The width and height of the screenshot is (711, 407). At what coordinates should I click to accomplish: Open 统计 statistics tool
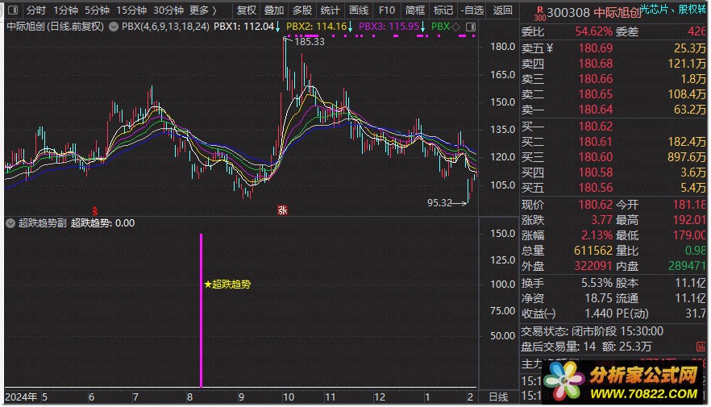click(331, 10)
